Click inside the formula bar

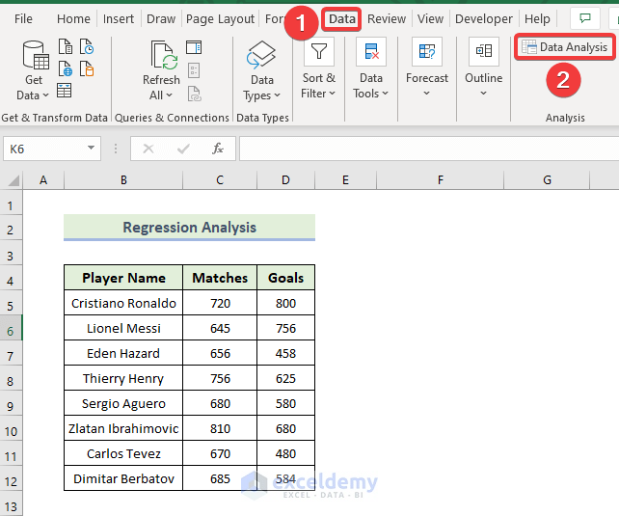(x=429, y=149)
